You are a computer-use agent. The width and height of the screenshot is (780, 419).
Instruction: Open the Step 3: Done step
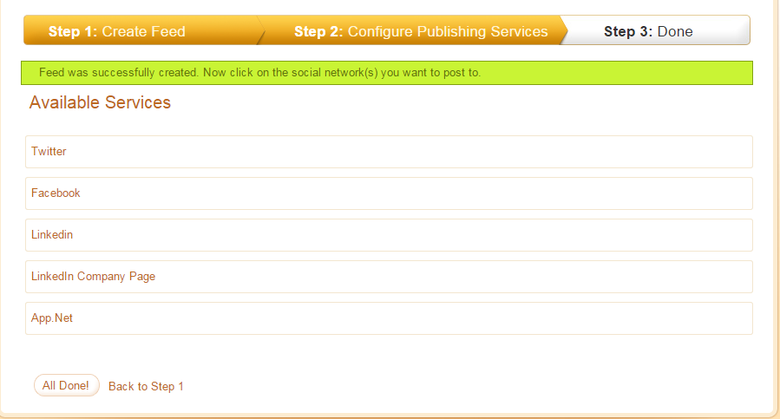pos(656,30)
